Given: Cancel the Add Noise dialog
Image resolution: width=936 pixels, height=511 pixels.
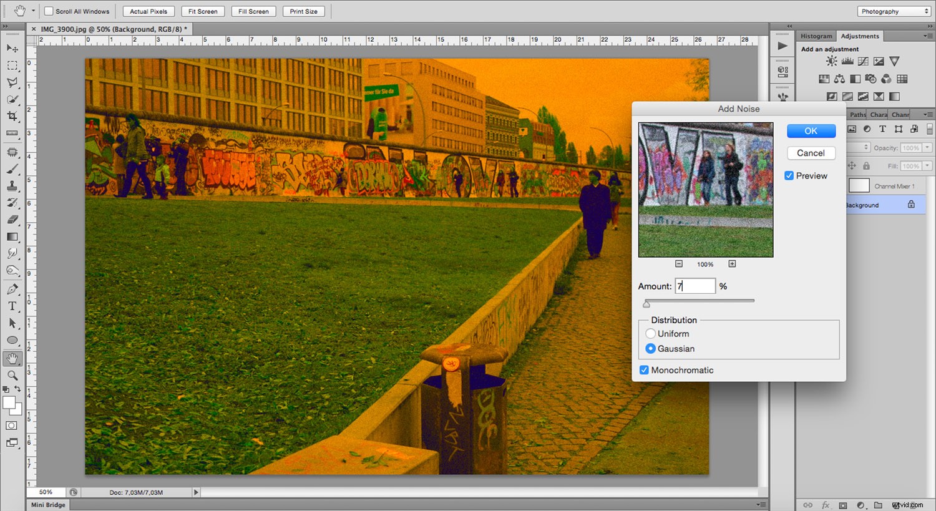Looking at the screenshot, I should tap(811, 153).
